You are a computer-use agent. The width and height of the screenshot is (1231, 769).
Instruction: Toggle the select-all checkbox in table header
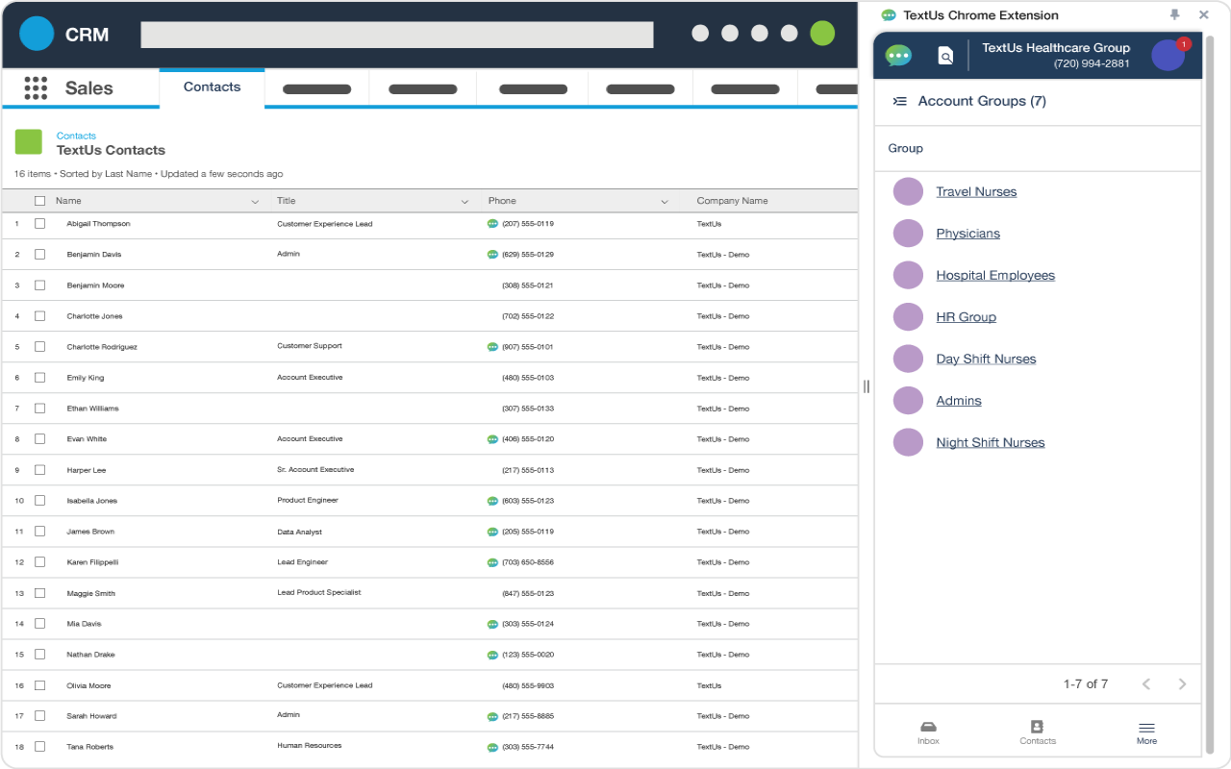(x=39, y=201)
